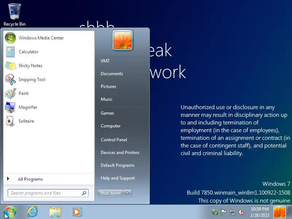Screen dimensions: 292x219
Task: Launch the Magnifier icon
Action: coord(10,107)
